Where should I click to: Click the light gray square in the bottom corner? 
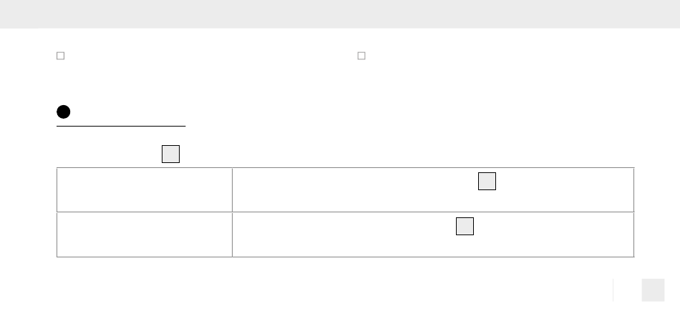(653, 290)
